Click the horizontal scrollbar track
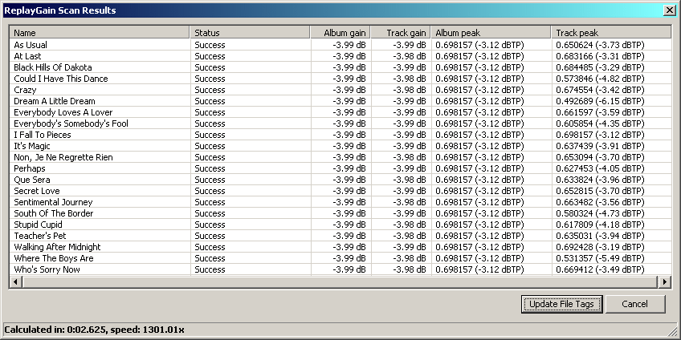This screenshot has height=340, width=681. click(x=340, y=282)
